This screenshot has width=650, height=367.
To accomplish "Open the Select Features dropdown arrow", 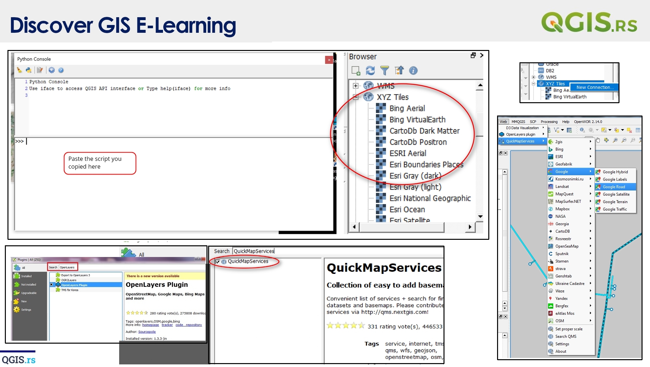I will [610, 130].
